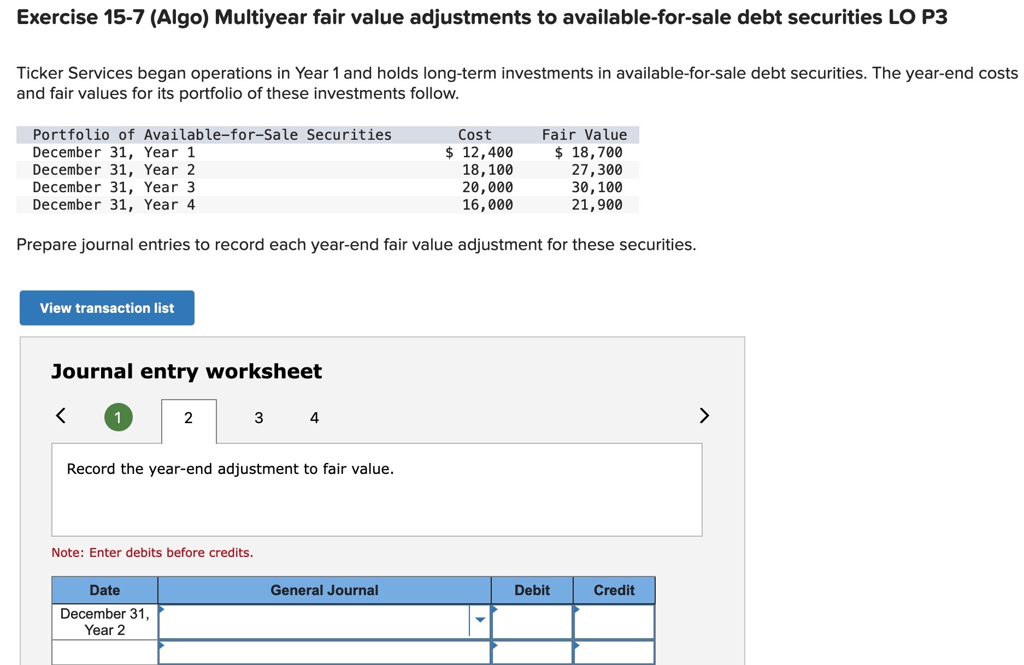Click the 'Portfolio of Available-for-Sale Securities' header
This screenshot has height=665, width=1024.
click(212, 135)
